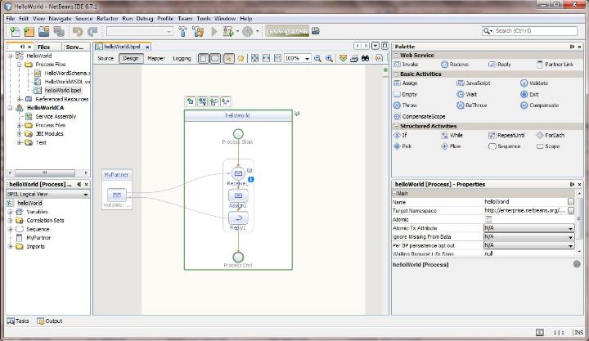Click the zoom out magnifier icon
The height and width of the screenshot is (341, 589).
click(317, 58)
